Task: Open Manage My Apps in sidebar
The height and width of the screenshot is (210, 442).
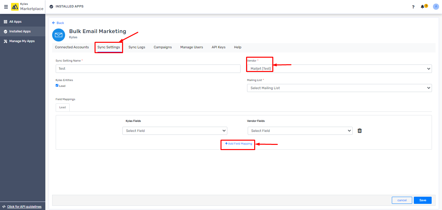Action: (23, 41)
